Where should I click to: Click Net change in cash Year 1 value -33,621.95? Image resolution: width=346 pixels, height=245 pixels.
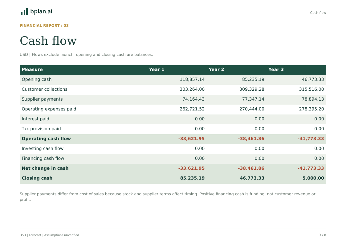click(191, 168)
